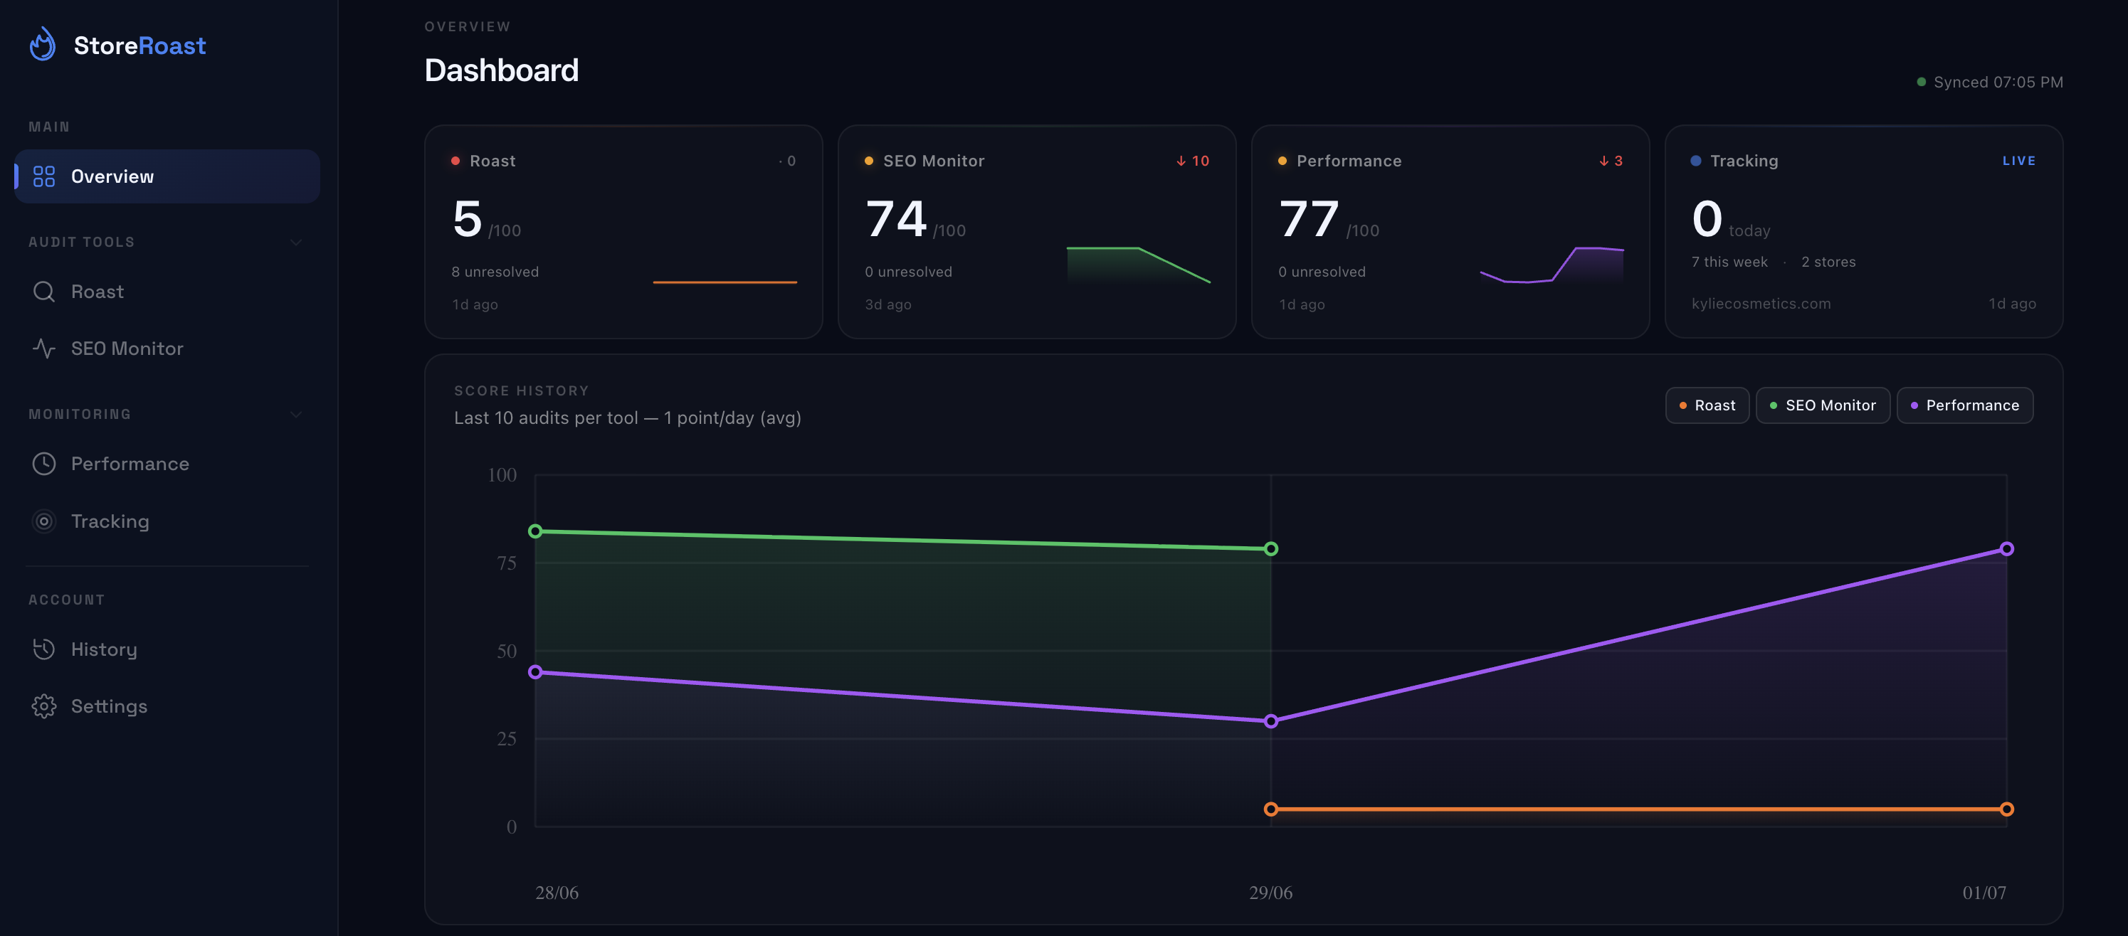Click the red down-arrow 10 indicator on SEO card
The height and width of the screenshot is (936, 2128).
point(1193,161)
